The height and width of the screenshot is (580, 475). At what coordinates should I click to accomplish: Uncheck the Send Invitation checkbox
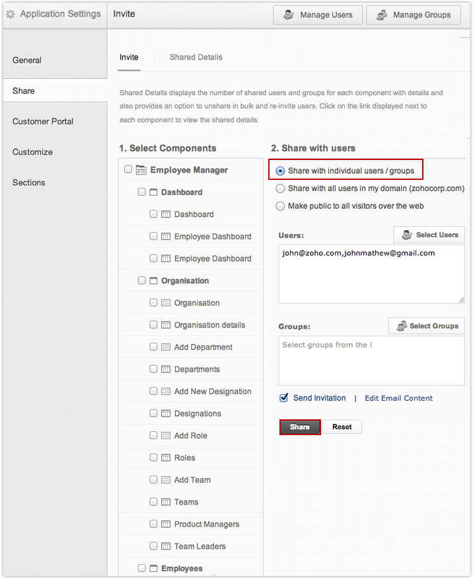coord(284,398)
